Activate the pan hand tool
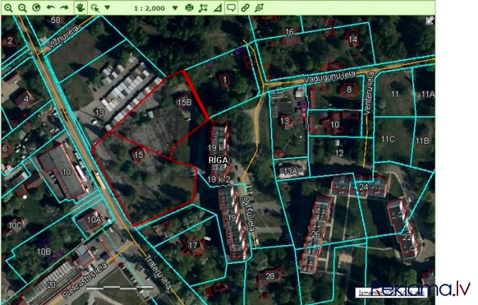Viewport: 478px width, 305px height. [x=81, y=8]
